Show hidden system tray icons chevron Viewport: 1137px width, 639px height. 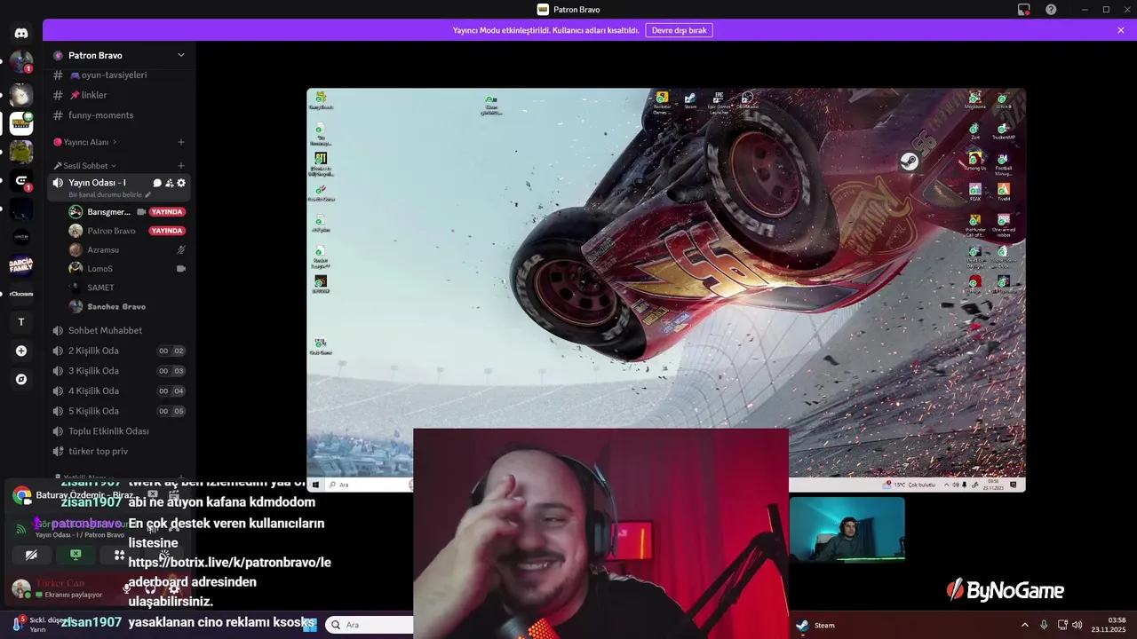pos(1024,625)
